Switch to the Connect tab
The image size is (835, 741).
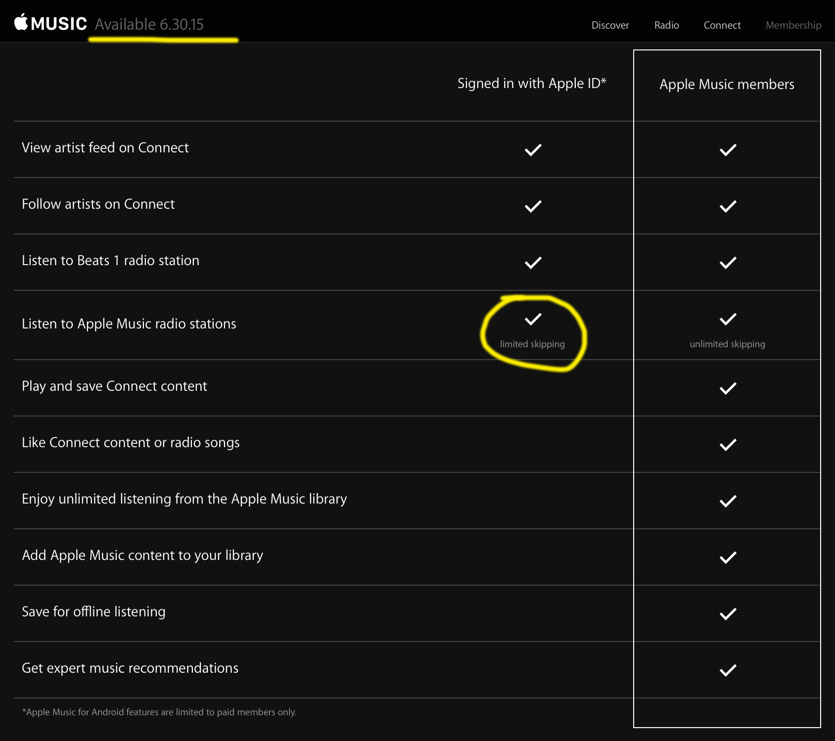(x=722, y=25)
